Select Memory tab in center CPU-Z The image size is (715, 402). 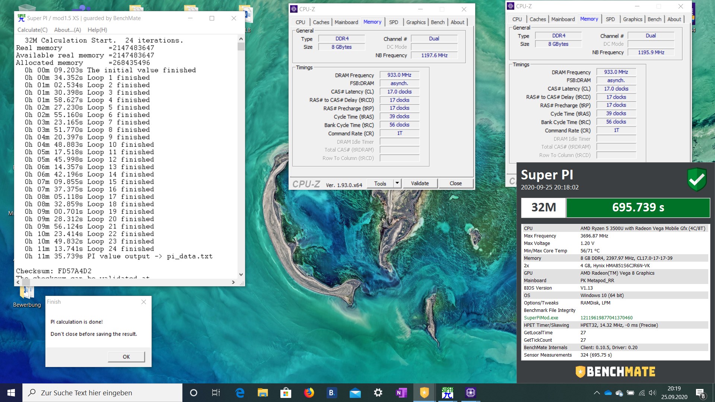click(x=372, y=22)
